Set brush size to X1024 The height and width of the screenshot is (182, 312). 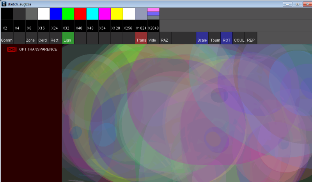pos(141,26)
